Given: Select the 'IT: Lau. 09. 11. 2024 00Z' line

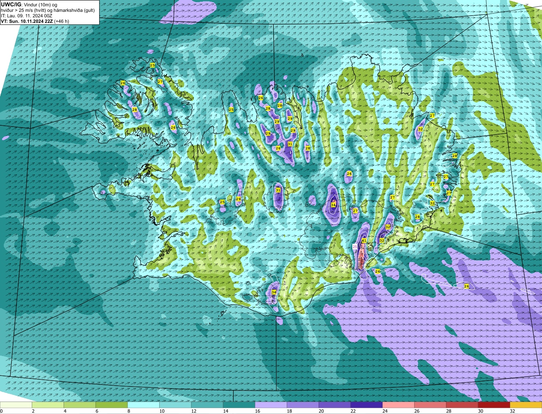Looking at the screenshot, I should point(27,16).
